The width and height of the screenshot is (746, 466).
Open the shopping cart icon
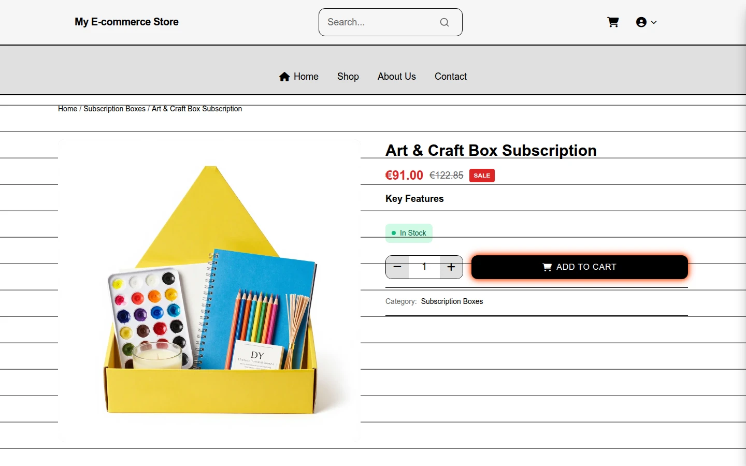point(613,22)
